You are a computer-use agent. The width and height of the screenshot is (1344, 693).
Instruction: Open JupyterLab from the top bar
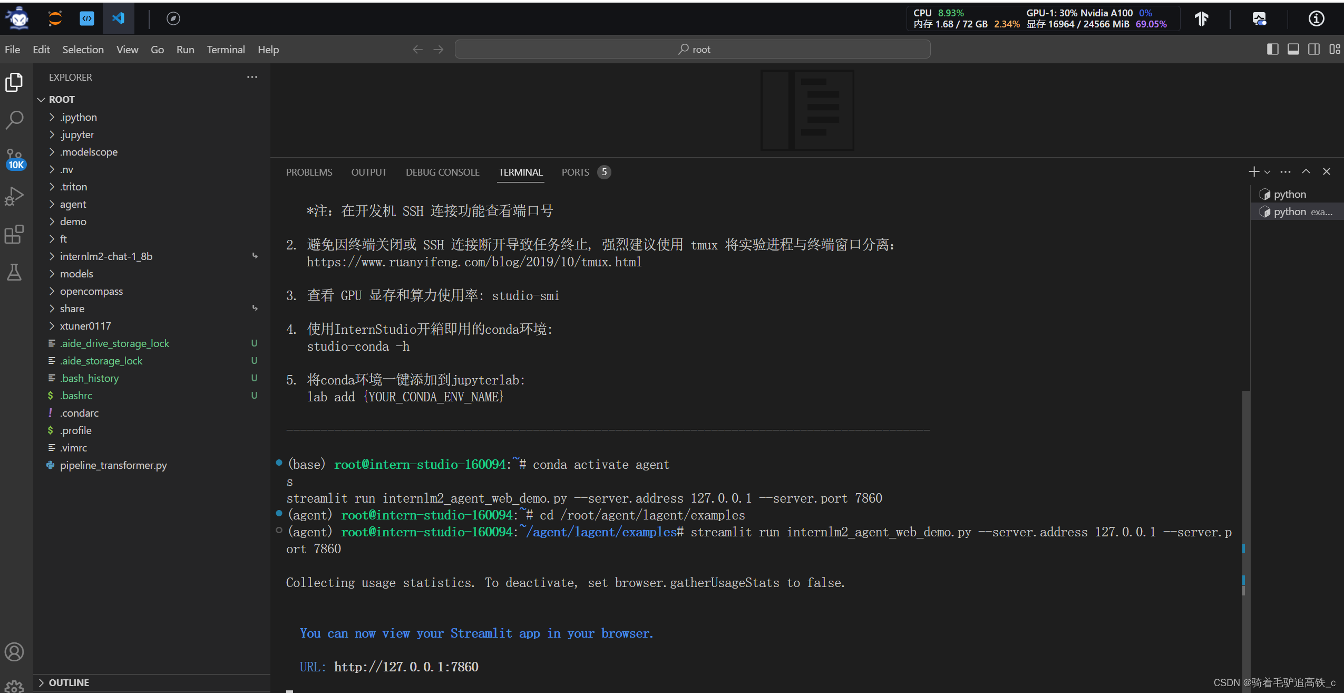(x=55, y=18)
